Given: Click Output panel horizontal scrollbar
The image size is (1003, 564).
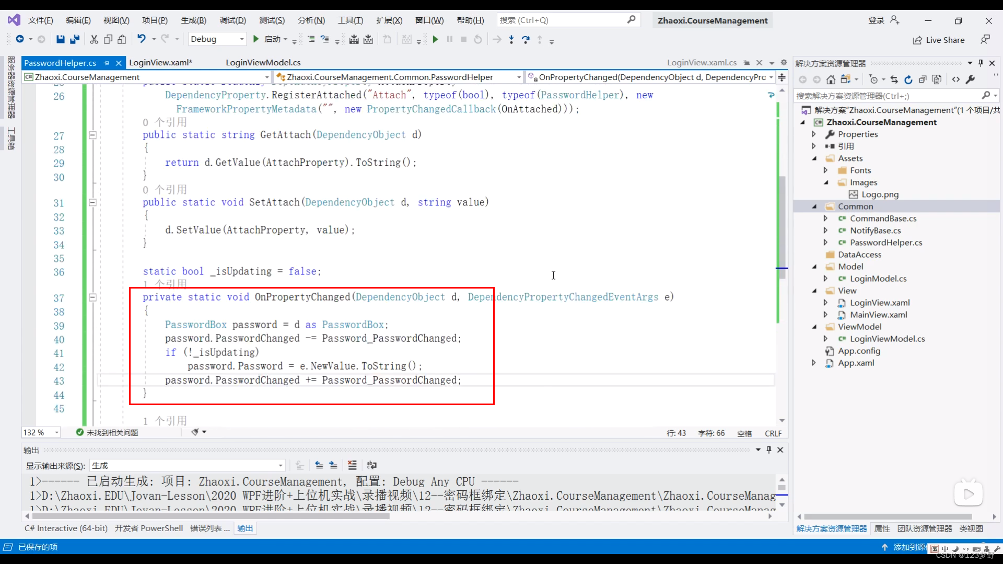Looking at the screenshot, I should [x=211, y=516].
